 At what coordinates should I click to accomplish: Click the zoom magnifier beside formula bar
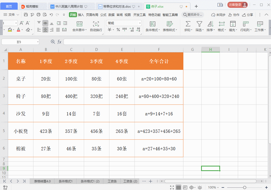tap(53, 42)
